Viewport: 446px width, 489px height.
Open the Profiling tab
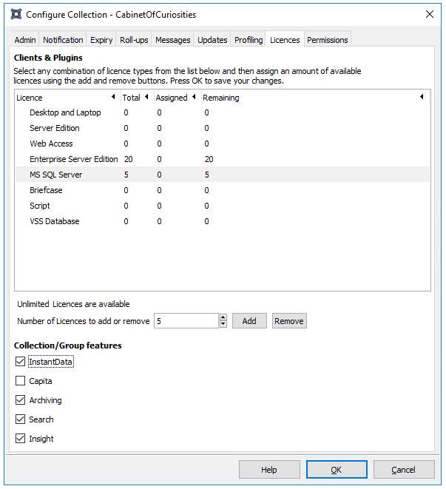coord(249,40)
